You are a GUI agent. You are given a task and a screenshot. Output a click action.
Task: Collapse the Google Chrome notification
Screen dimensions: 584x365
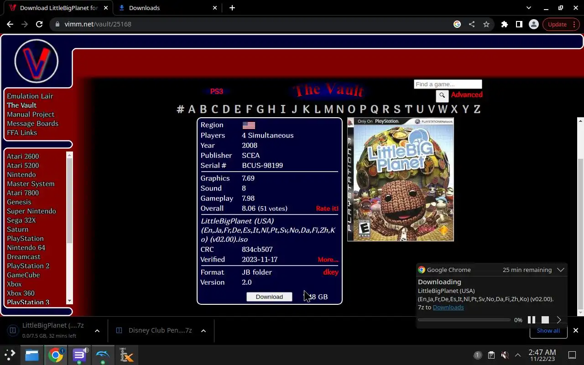[x=561, y=270]
